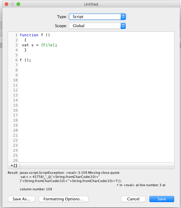Viewport: 181px width, 208px height.
Task: Click line number 20 in the gutter
Action: click(x=15, y=130)
